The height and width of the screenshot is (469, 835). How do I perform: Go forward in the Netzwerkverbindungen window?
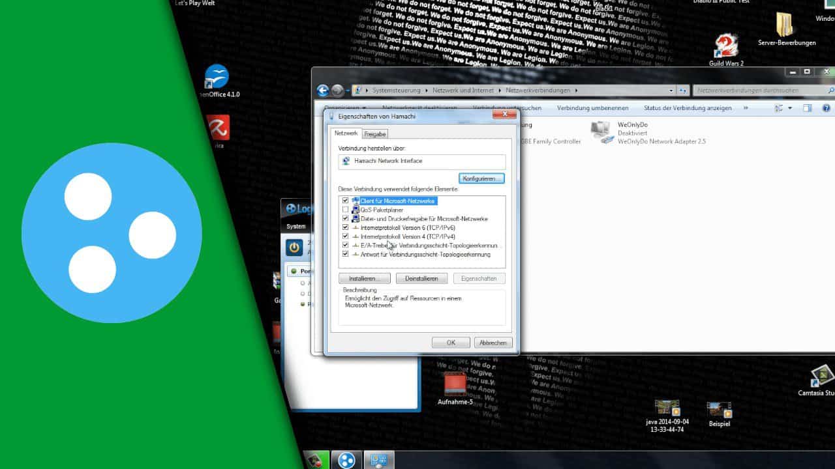(x=337, y=91)
